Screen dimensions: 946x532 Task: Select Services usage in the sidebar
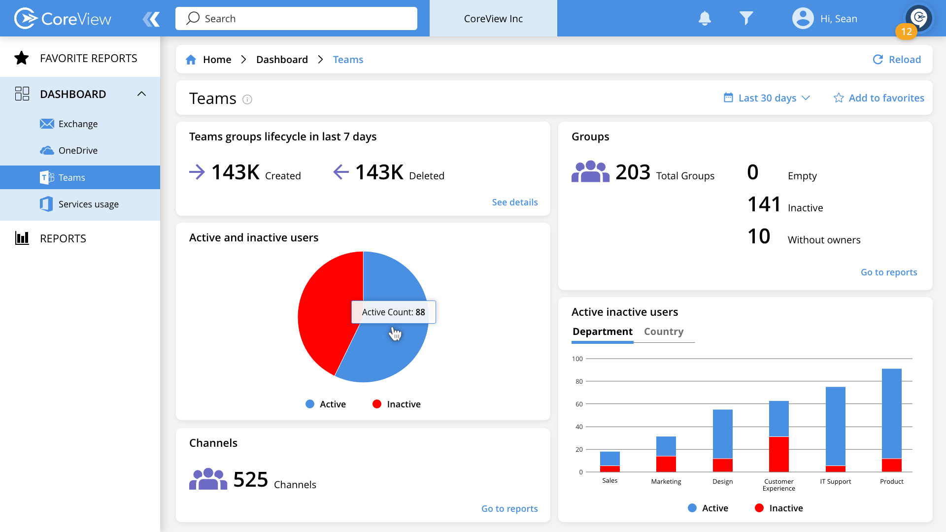click(88, 204)
